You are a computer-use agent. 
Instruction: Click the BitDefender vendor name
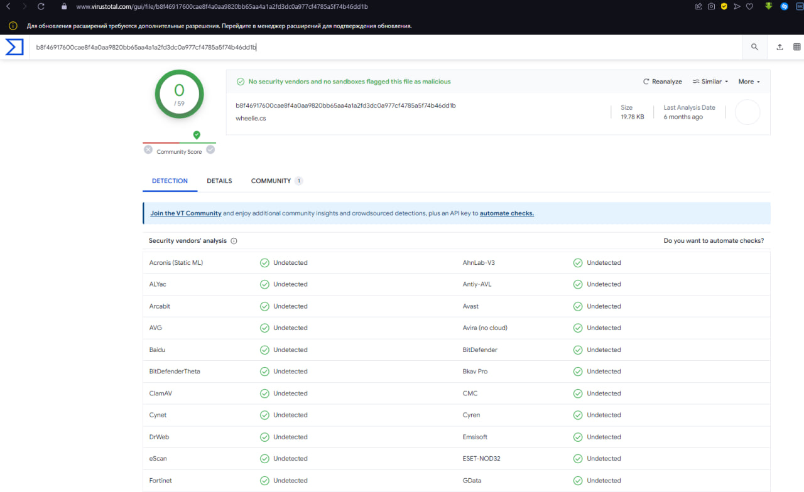(480, 350)
